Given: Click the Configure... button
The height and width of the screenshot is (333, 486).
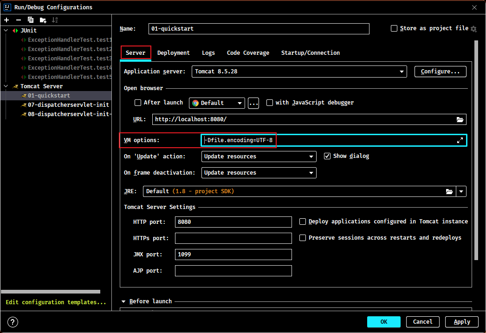Looking at the screenshot, I should click(440, 72).
